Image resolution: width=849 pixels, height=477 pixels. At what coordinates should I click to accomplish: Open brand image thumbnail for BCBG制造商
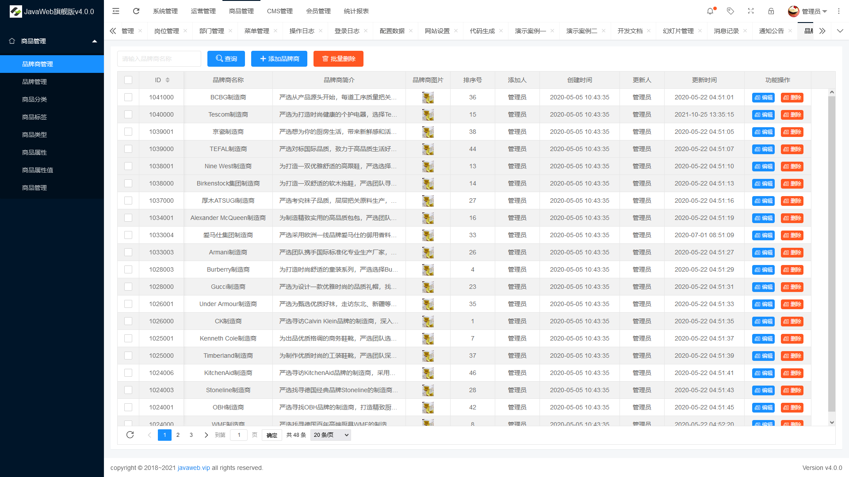428,98
